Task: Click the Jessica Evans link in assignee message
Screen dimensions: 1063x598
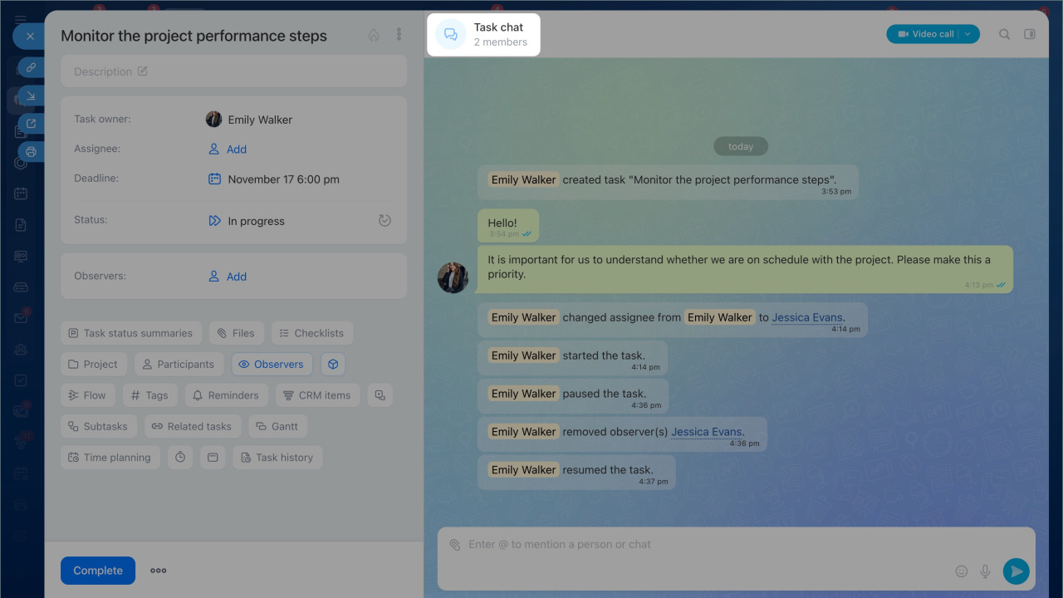Action: point(807,317)
